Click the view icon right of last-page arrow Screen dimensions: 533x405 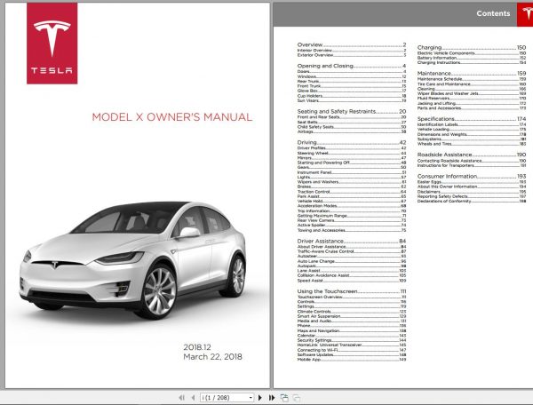284,398
